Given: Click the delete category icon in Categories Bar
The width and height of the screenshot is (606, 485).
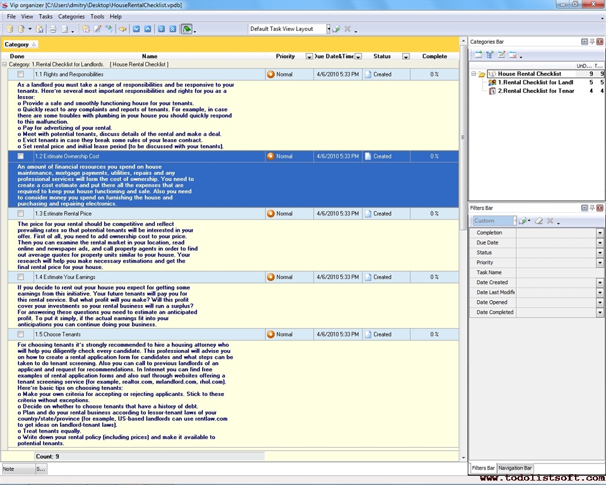Looking at the screenshot, I should 513,55.
